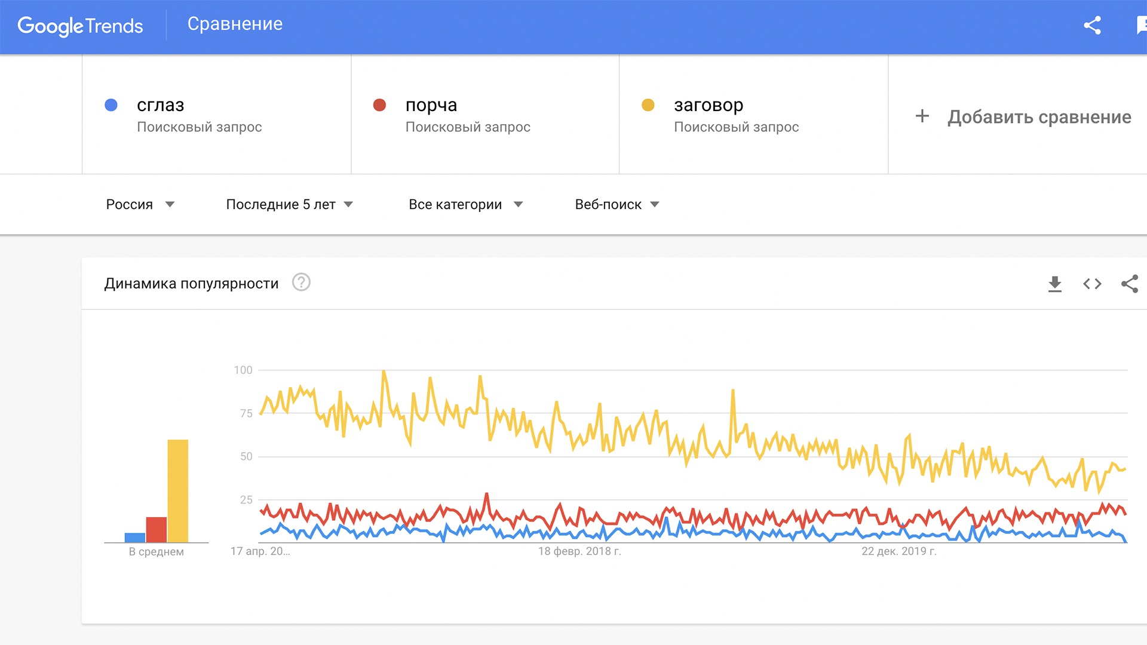
Task: Open the Россия region dropdown
Action: pyautogui.click(x=140, y=204)
